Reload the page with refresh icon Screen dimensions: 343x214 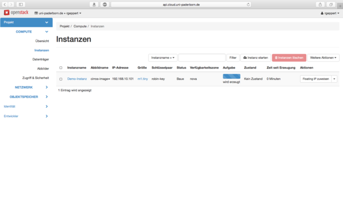coord(248,5)
